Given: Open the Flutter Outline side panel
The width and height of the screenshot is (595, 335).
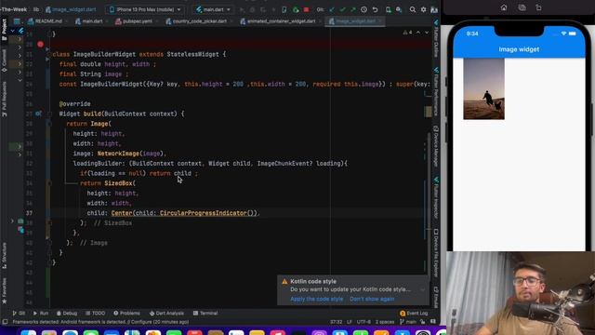Looking at the screenshot, I should pyautogui.click(x=436, y=38).
